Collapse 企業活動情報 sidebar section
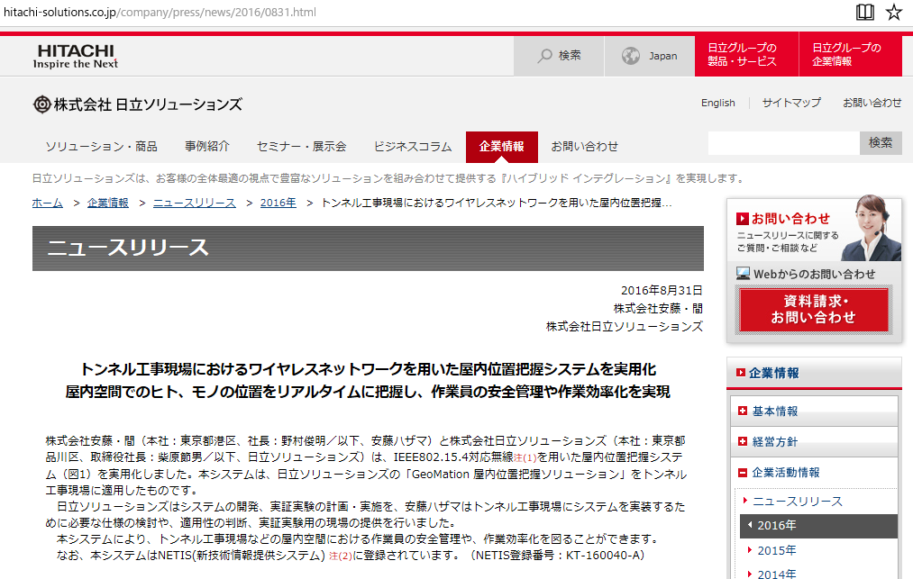913x579 pixels. (814, 473)
